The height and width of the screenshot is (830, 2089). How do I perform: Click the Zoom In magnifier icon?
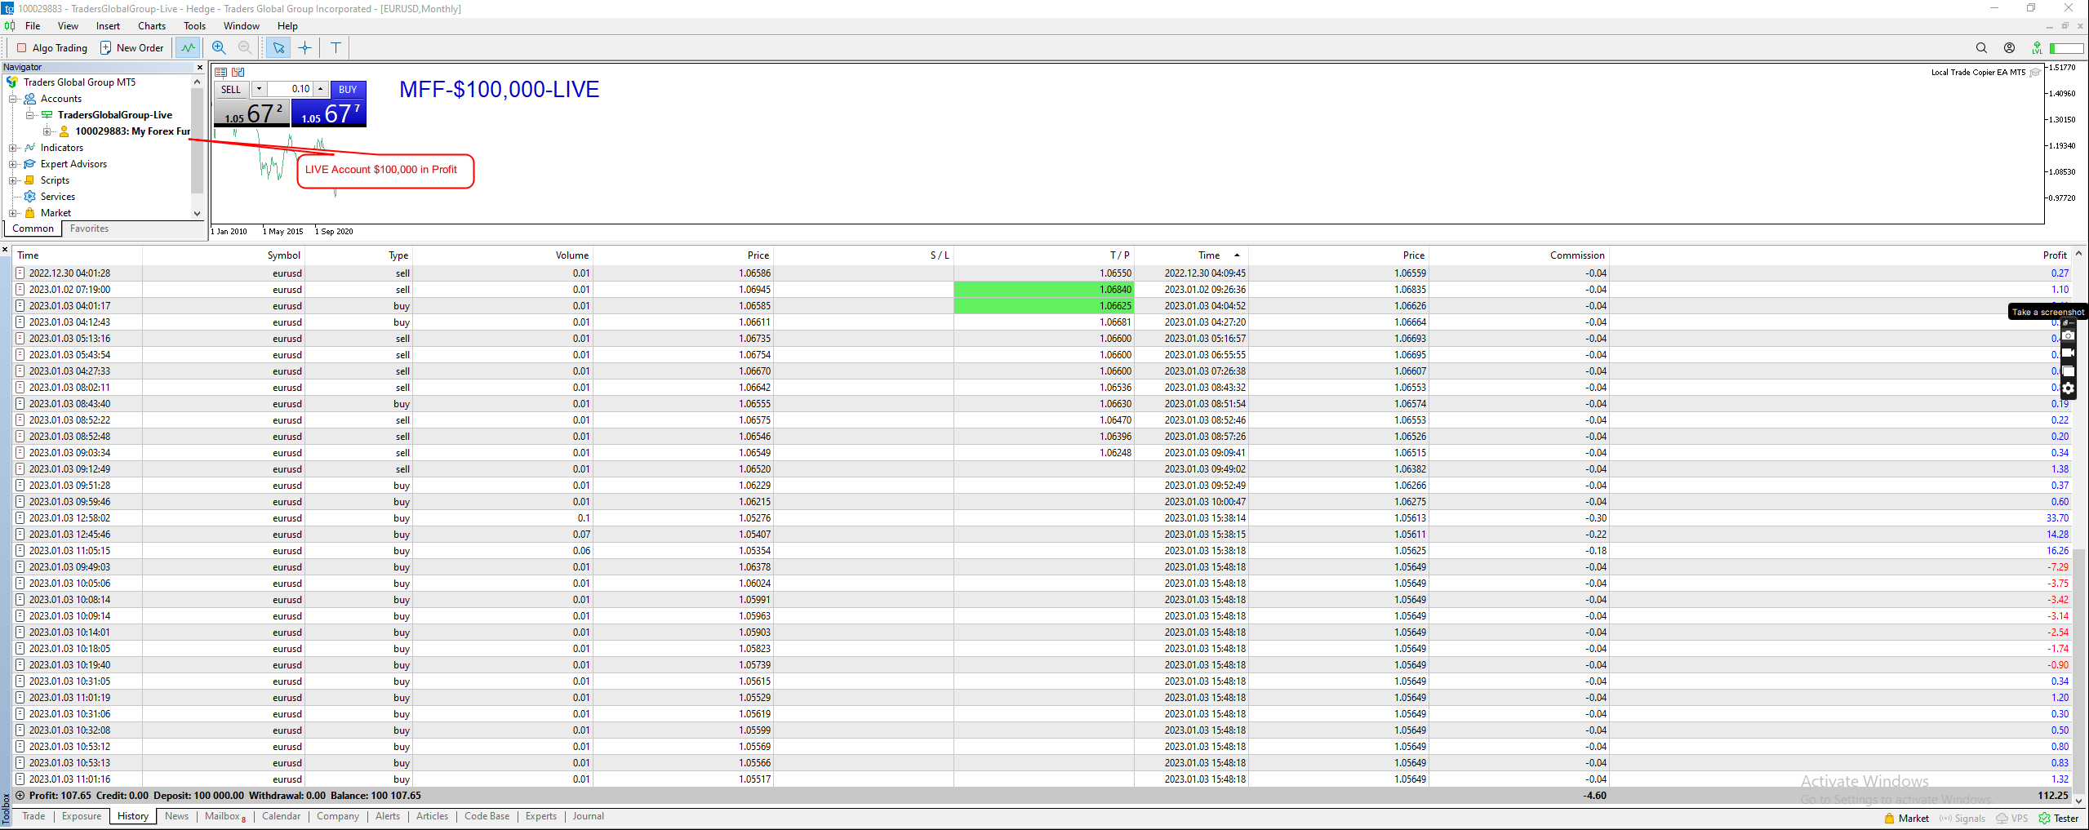click(x=219, y=48)
